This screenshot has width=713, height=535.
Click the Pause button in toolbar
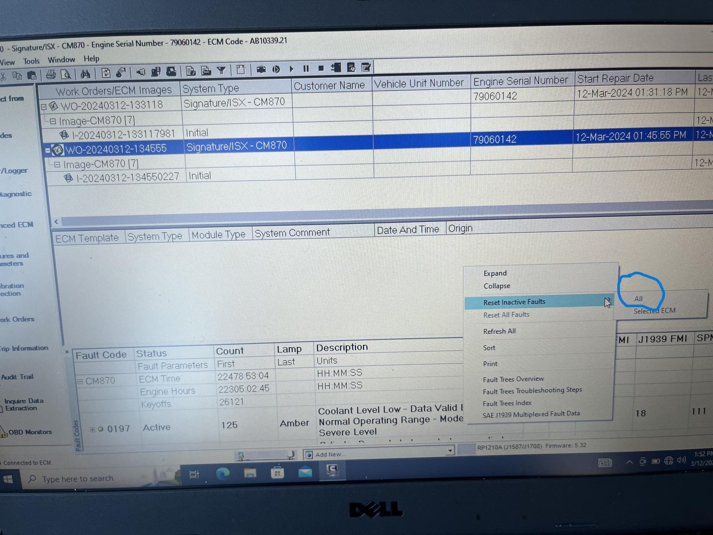[x=306, y=69]
